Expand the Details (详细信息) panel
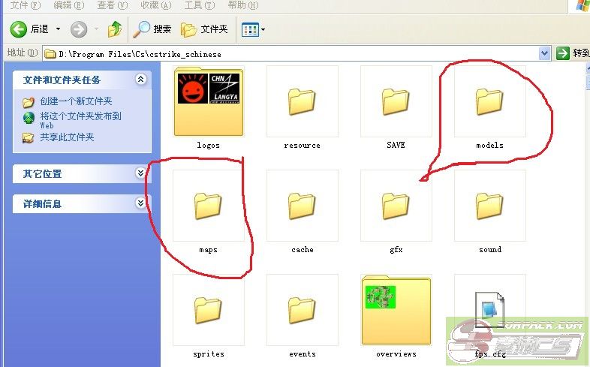Screen dimensions: 590x367 (140, 203)
